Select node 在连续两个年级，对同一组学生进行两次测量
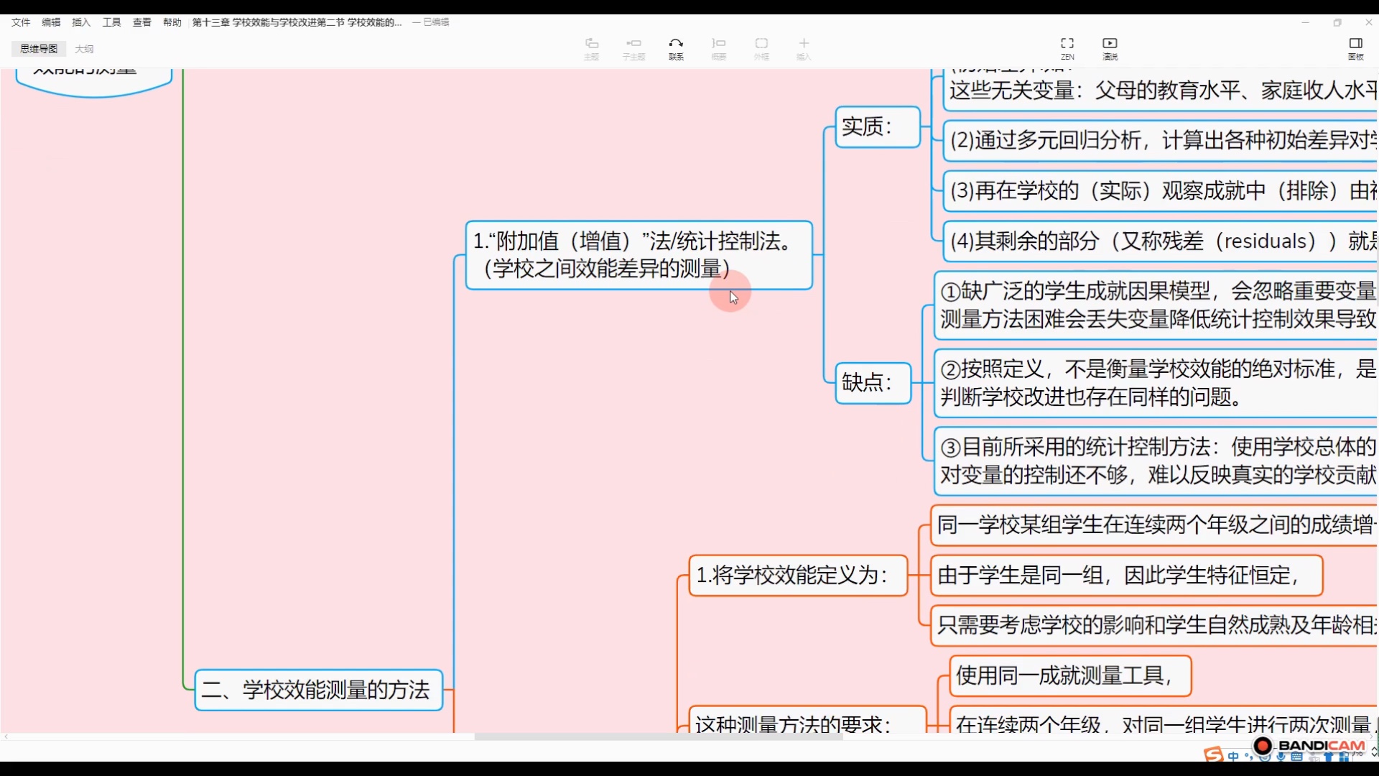Screen dimensions: 1379x776 (x=1163, y=720)
